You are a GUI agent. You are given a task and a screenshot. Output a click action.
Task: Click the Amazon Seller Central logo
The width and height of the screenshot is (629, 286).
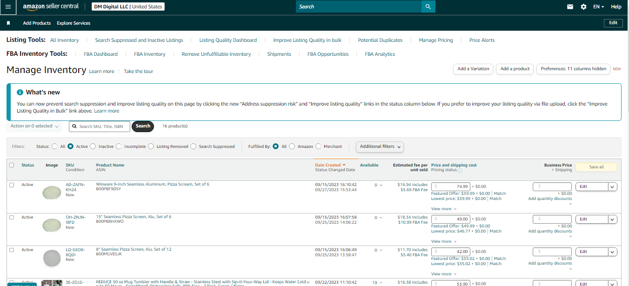pyautogui.click(x=51, y=7)
